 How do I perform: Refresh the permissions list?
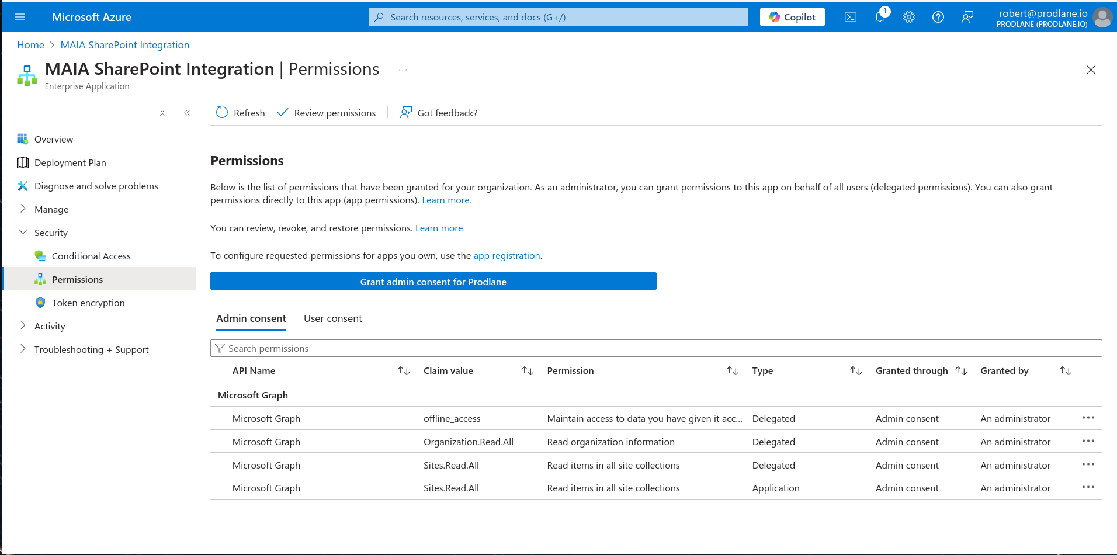pyautogui.click(x=240, y=113)
